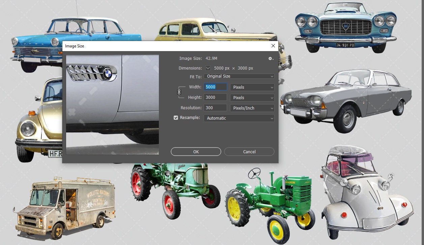
Task: Expand the Dimensions units chevron
Action: tap(208, 68)
